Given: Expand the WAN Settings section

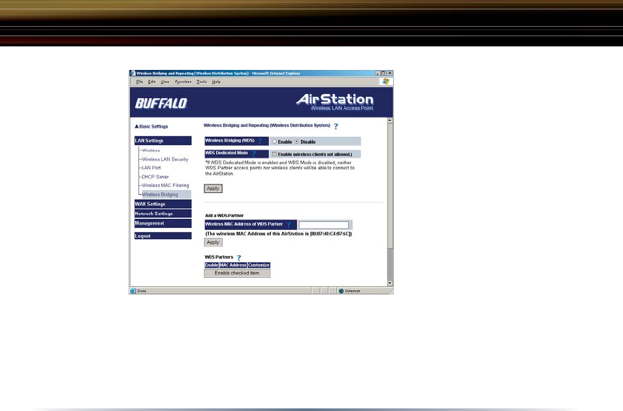Looking at the screenshot, I should (163, 204).
